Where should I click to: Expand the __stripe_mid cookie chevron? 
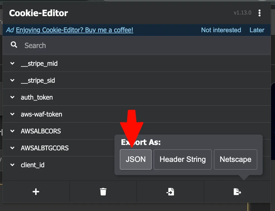point(12,63)
